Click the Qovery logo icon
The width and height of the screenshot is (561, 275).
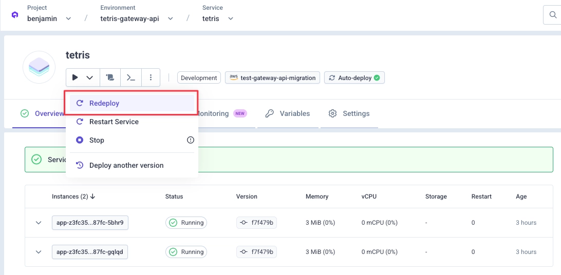[15, 15]
